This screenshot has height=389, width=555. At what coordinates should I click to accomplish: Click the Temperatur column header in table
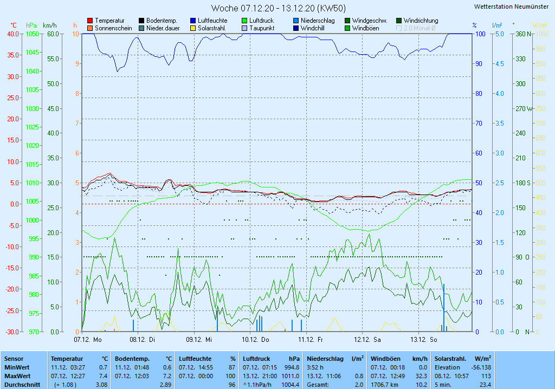click(x=67, y=359)
